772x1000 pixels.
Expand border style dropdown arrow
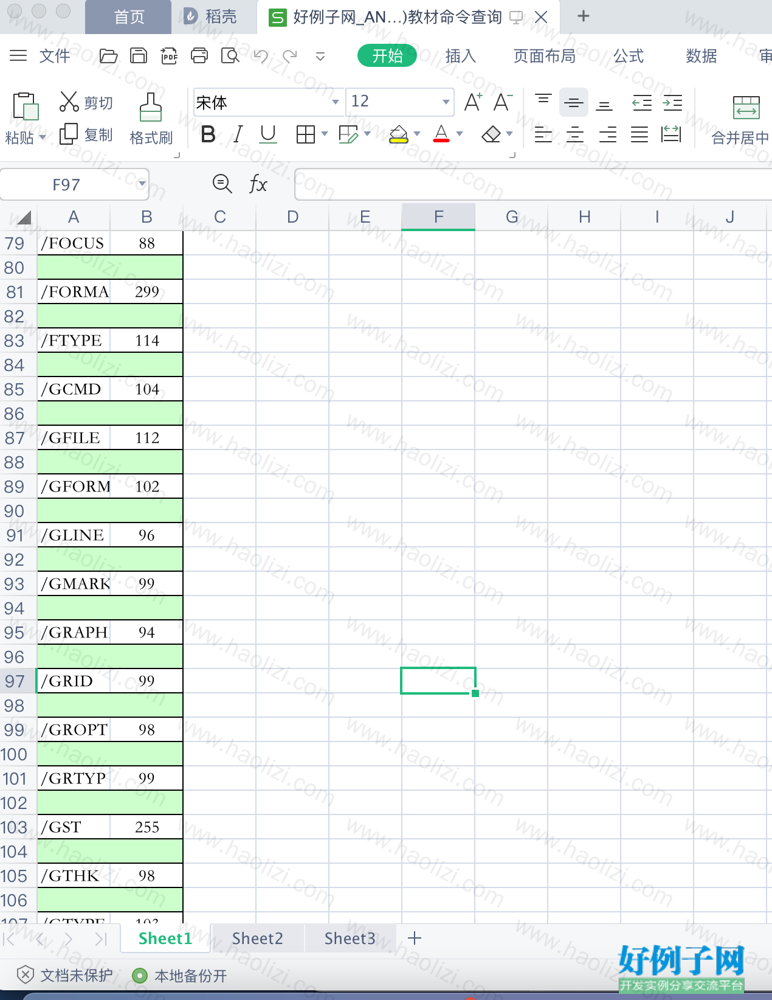tap(325, 134)
